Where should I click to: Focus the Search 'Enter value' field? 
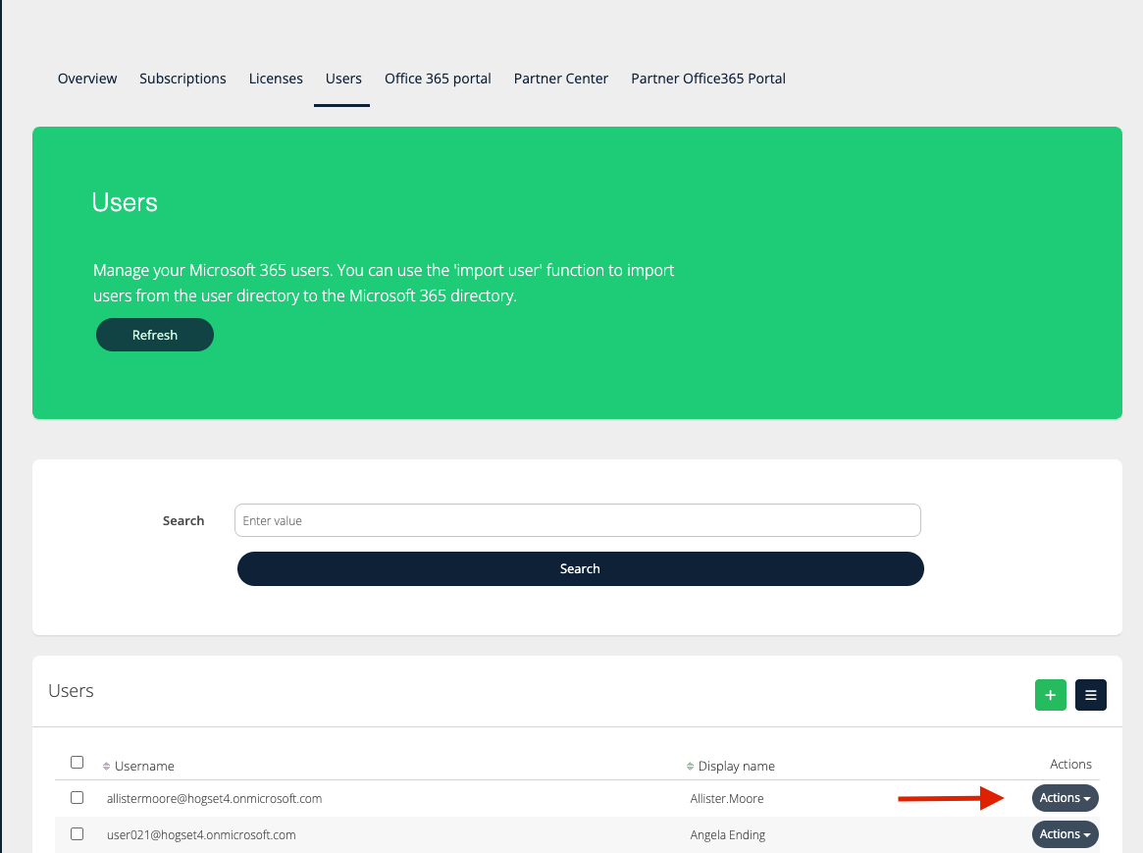point(577,520)
